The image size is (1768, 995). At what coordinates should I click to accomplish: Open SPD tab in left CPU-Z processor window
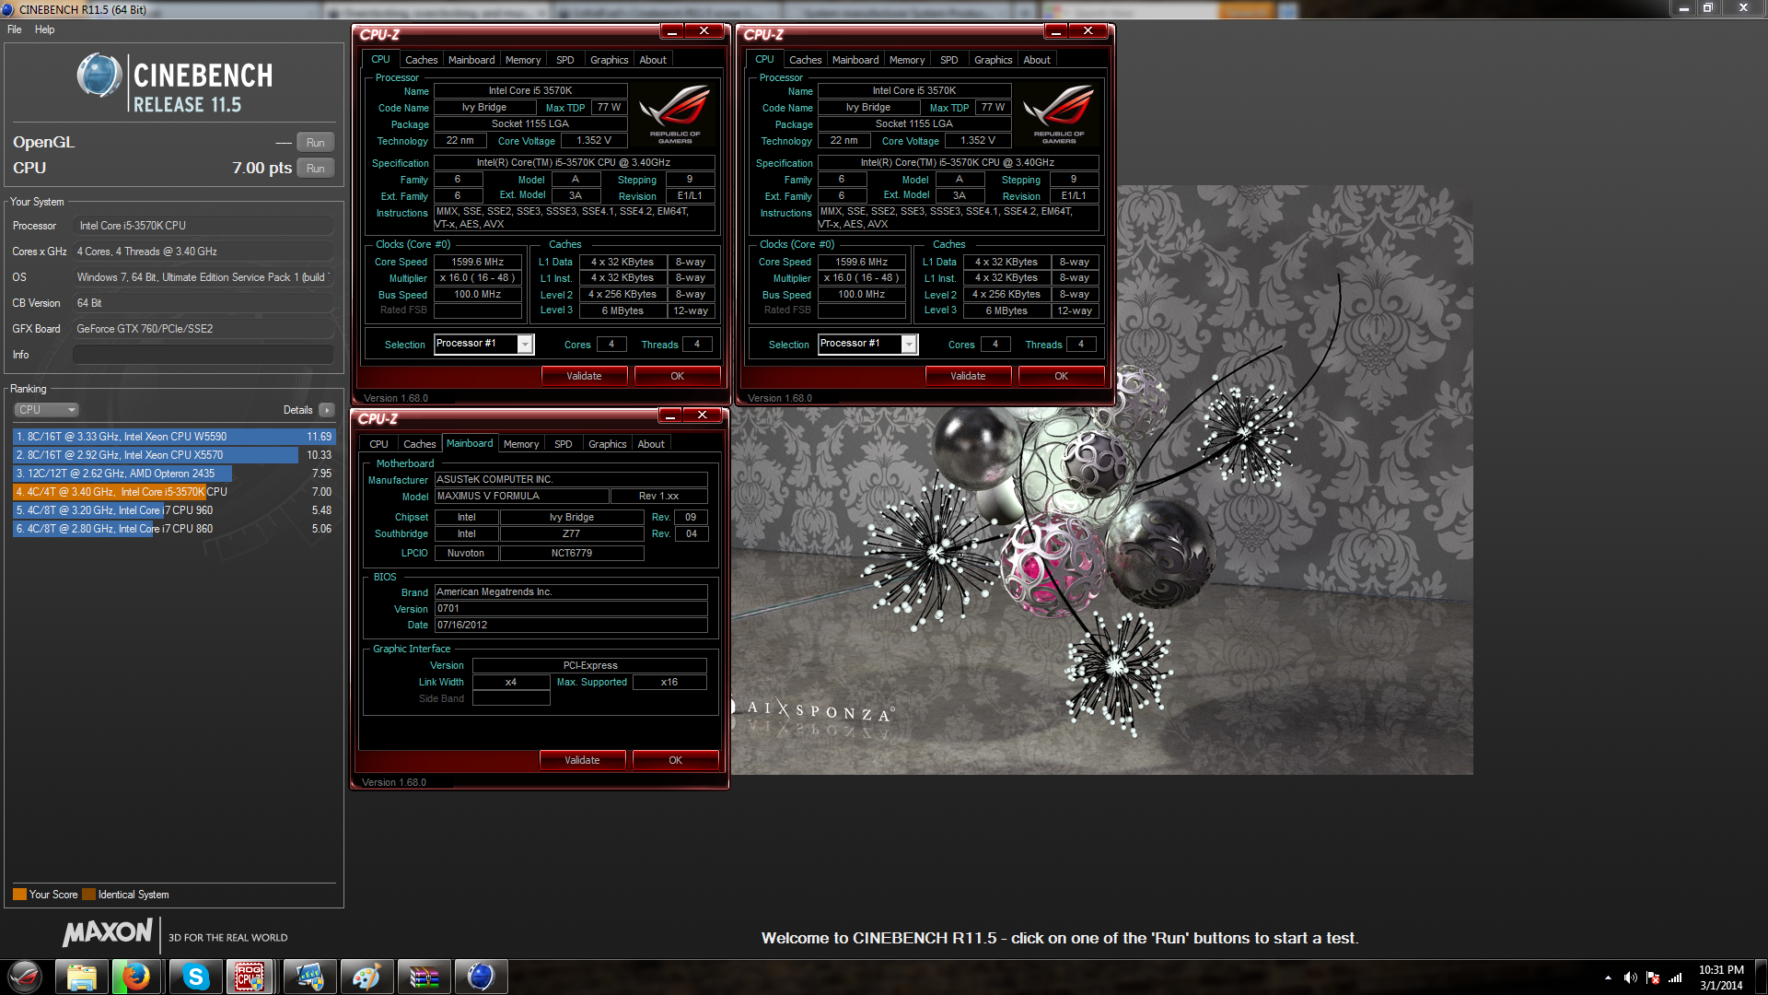point(565,60)
